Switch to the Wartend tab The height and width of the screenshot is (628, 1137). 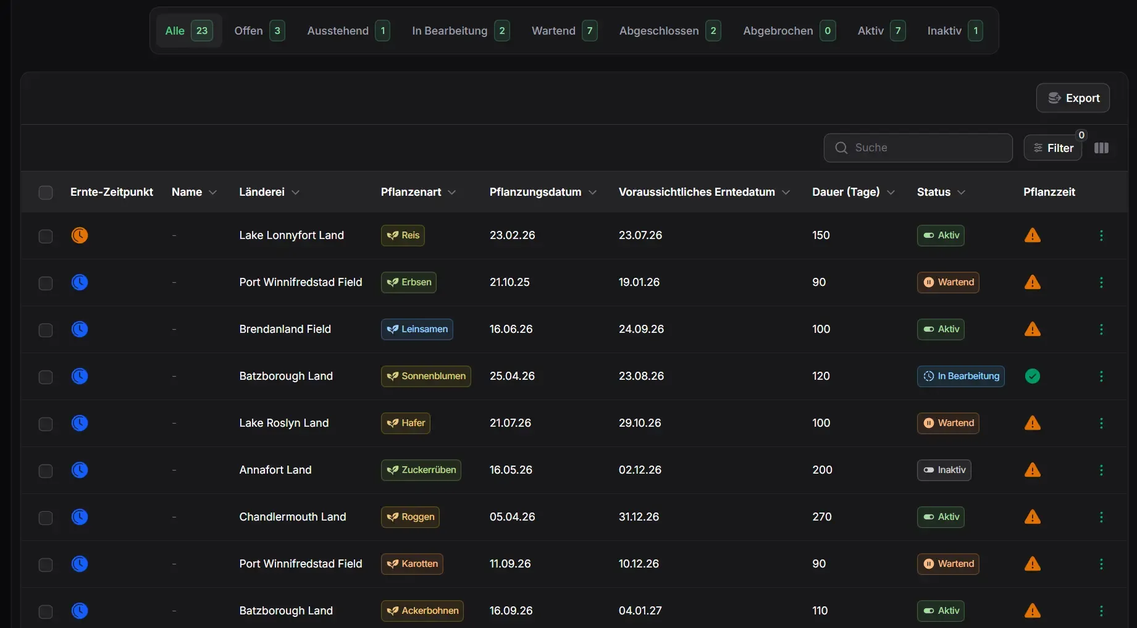pos(564,31)
